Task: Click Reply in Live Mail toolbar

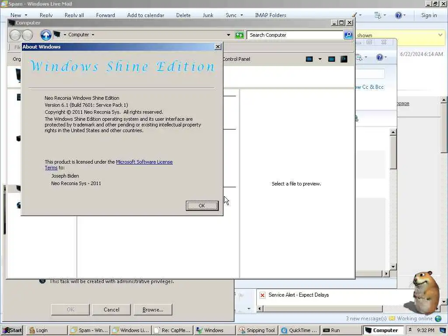Action: 46,15
